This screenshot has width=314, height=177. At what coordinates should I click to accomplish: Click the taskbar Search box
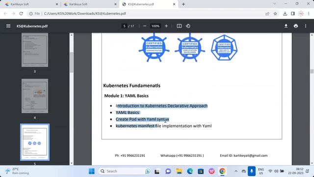tap(125, 171)
